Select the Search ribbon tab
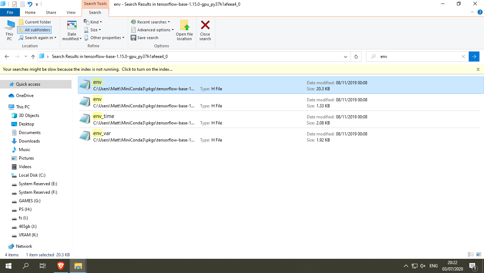The height and width of the screenshot is (273, 484). pos(95,12)
